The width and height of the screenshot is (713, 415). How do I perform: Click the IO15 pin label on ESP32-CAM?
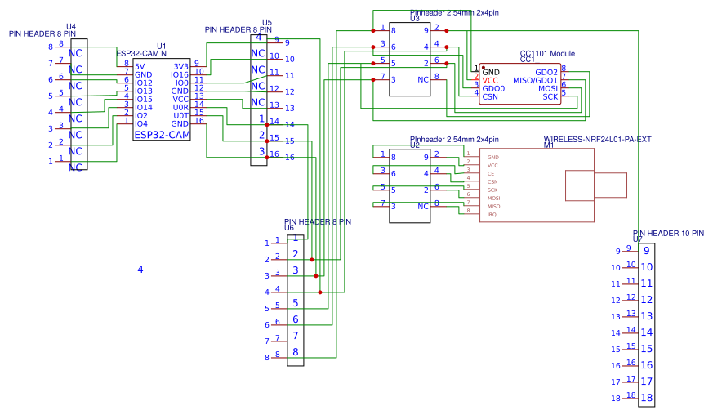(143, 99)
